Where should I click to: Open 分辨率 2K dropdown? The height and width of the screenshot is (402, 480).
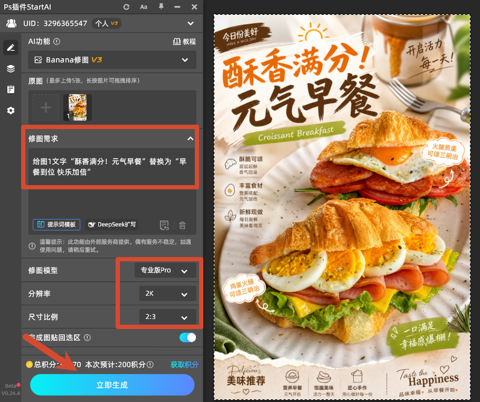tap(167, 294)
